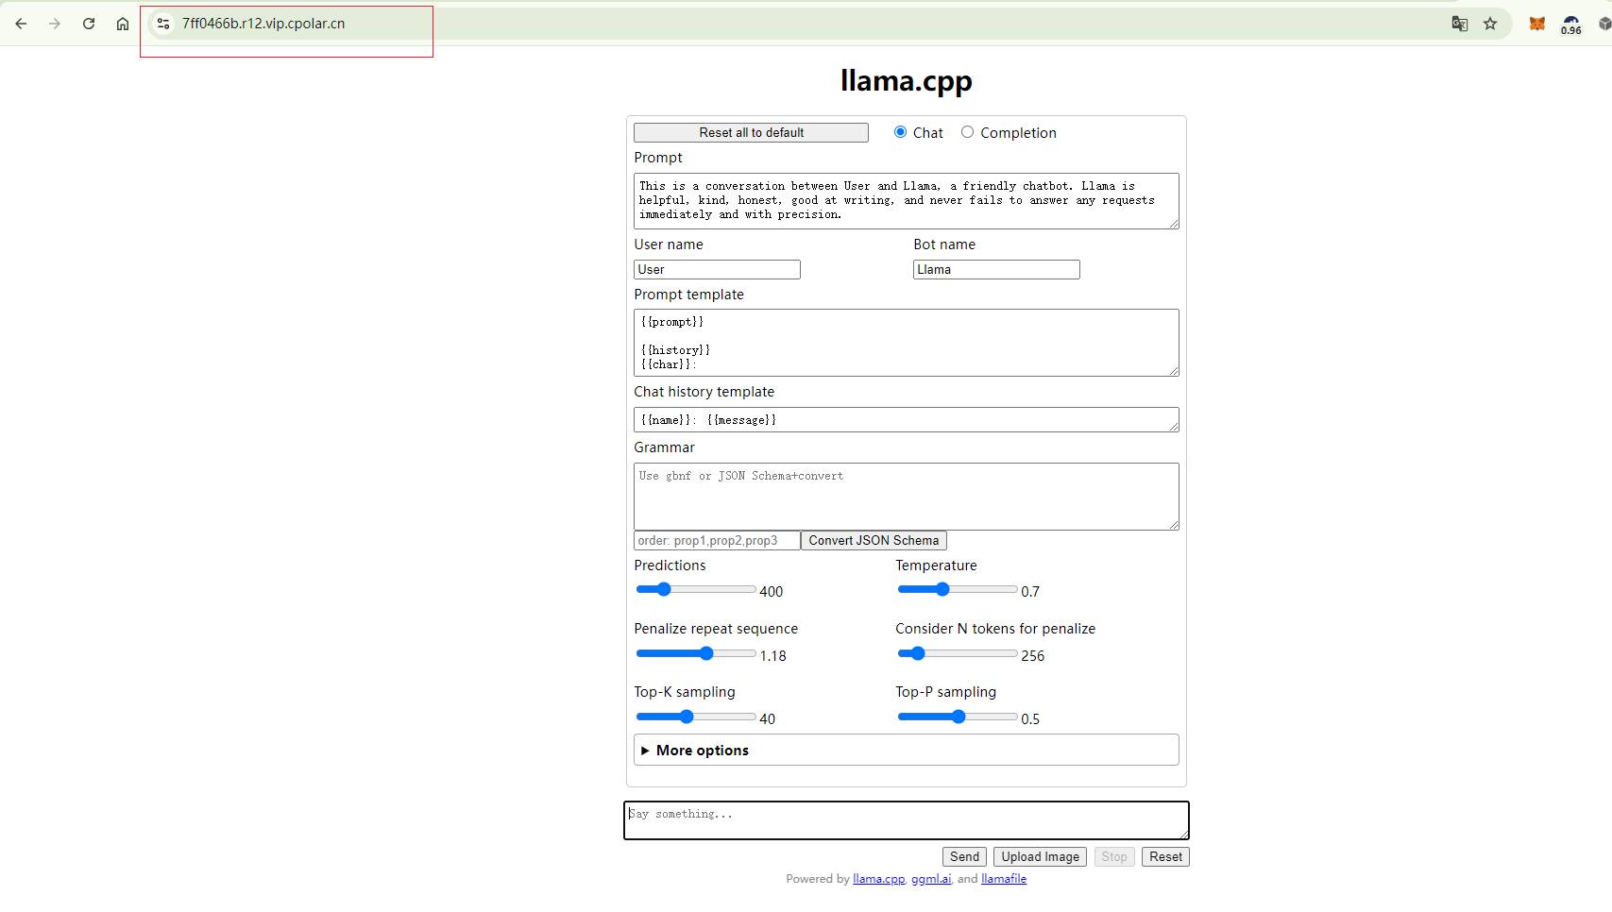
Task: Click the Grammar label
Action: pos(664,448)
